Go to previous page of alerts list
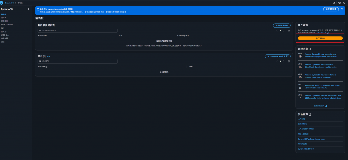This screenshot has height=160, width=348. coord(277,61)
